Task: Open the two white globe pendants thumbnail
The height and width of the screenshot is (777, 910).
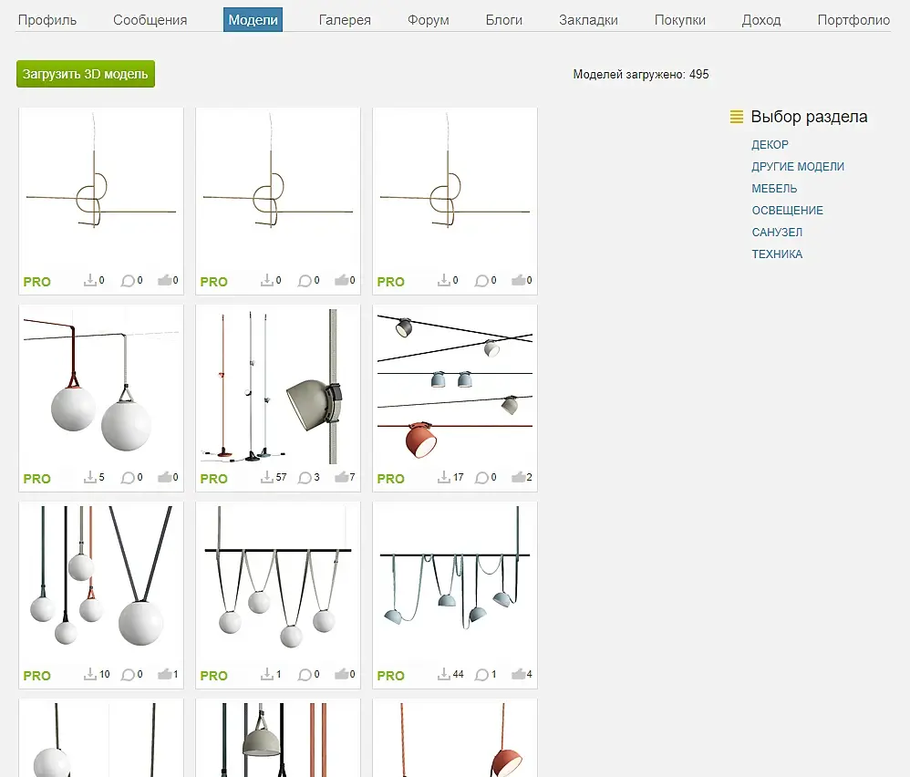Action: click(101, 387)
